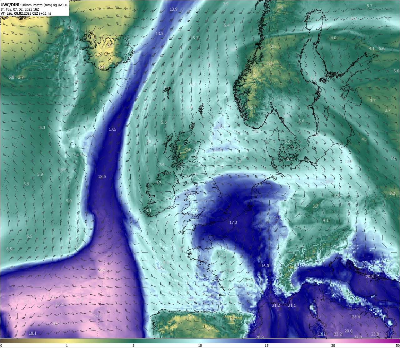Click the 30 tick on the color scale
The width and height of the screenshot is (400, 348).
tap(333, 346)
